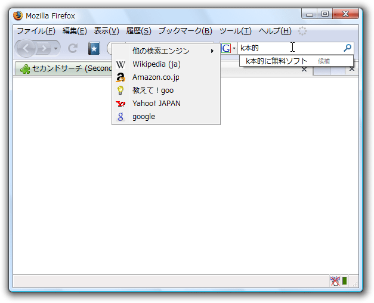Image resolution: width=374 pixels, height=303 pixels.
Task: Open the ファイル(F) menu
Action: (x=36, y=31)
